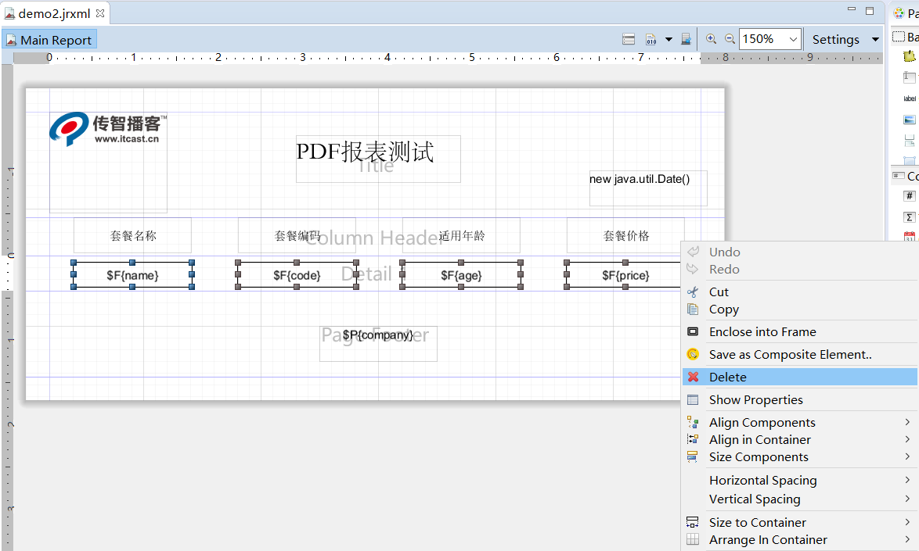Click Show Properties in the context menu
The width and height of the screenshot is (919, 551).
[x=799, y=400]
